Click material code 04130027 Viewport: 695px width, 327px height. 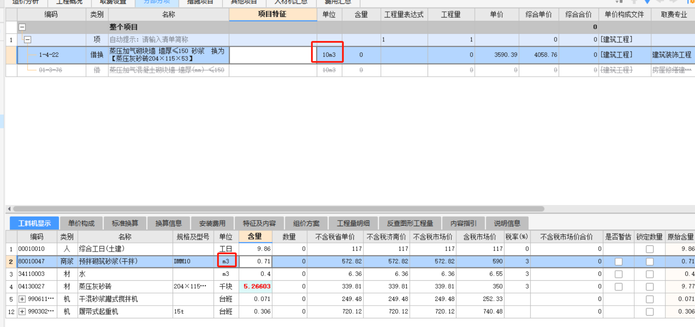pyautogui.click(x=37, y=287)
